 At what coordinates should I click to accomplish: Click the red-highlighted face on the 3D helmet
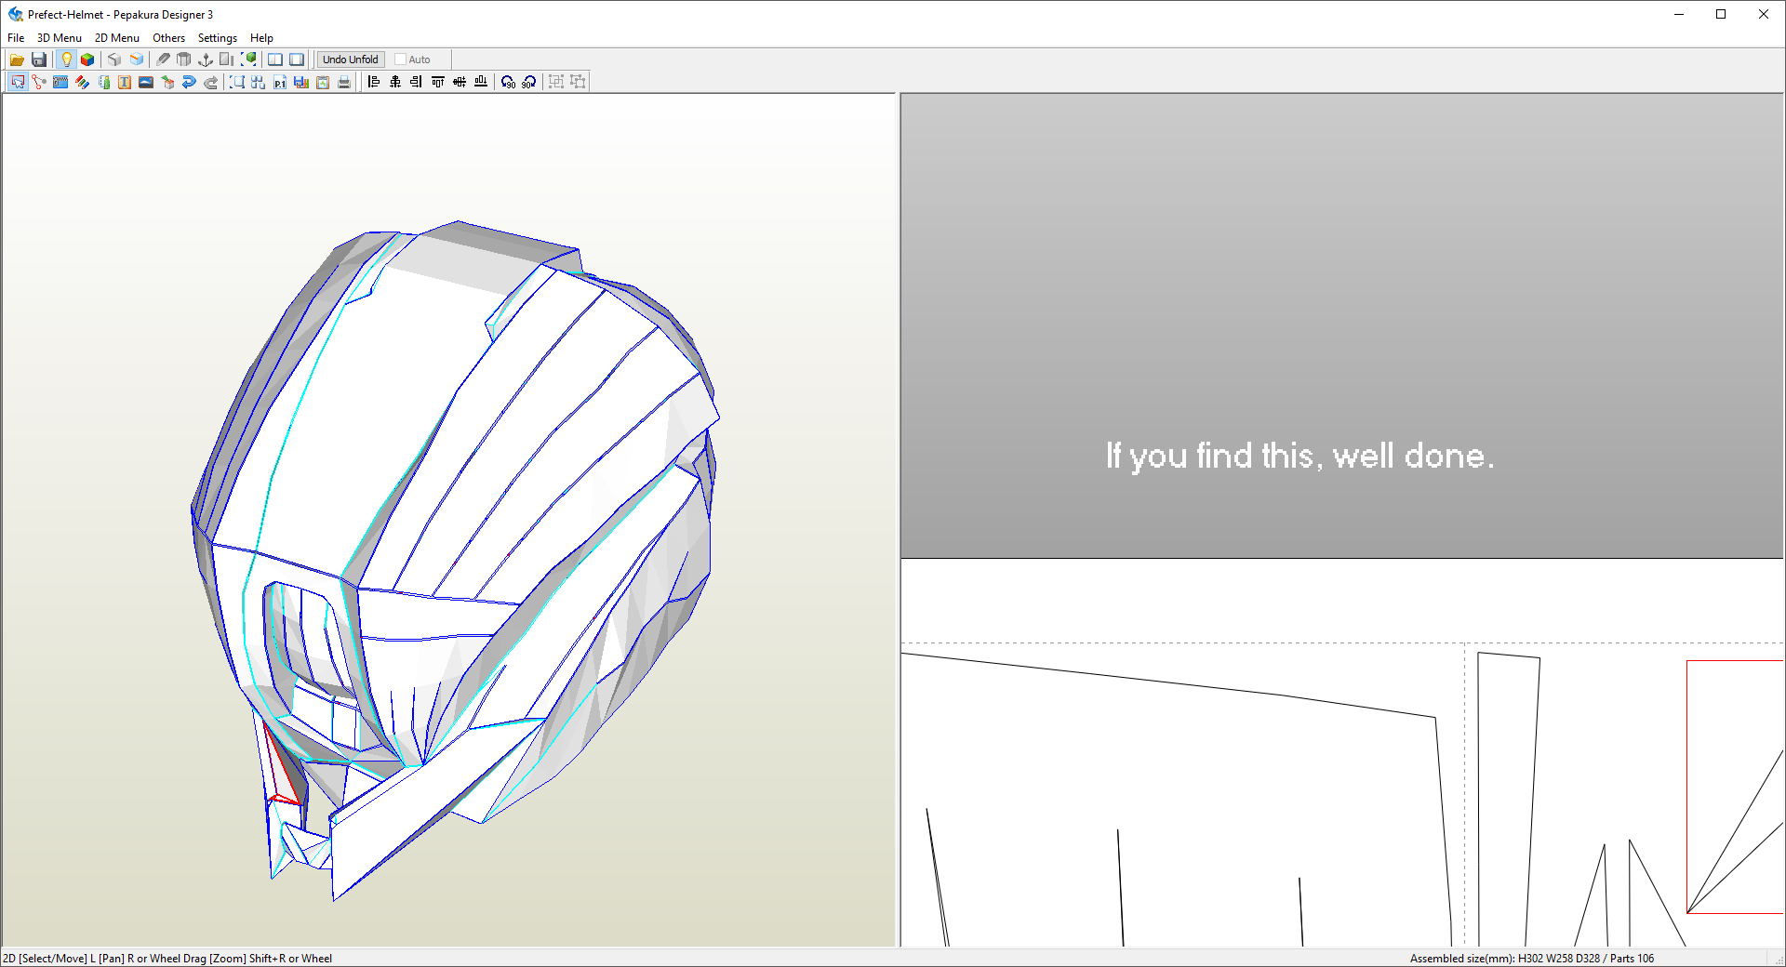(x=282, y=768)
